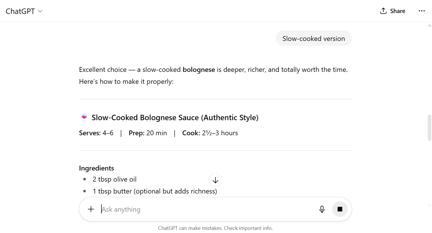Open the three-dot options menu

click(x=422, y=11)
